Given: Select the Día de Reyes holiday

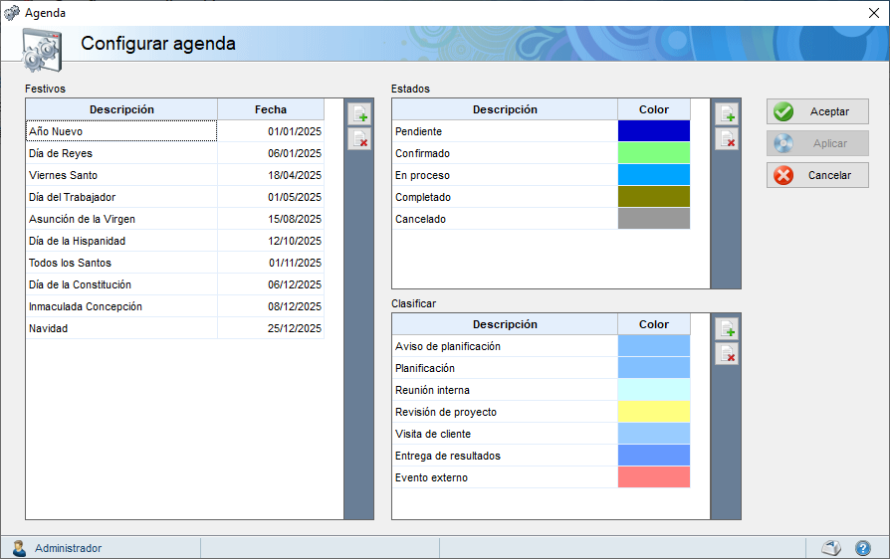Looking at the screenshot, I should pos(121,153).
